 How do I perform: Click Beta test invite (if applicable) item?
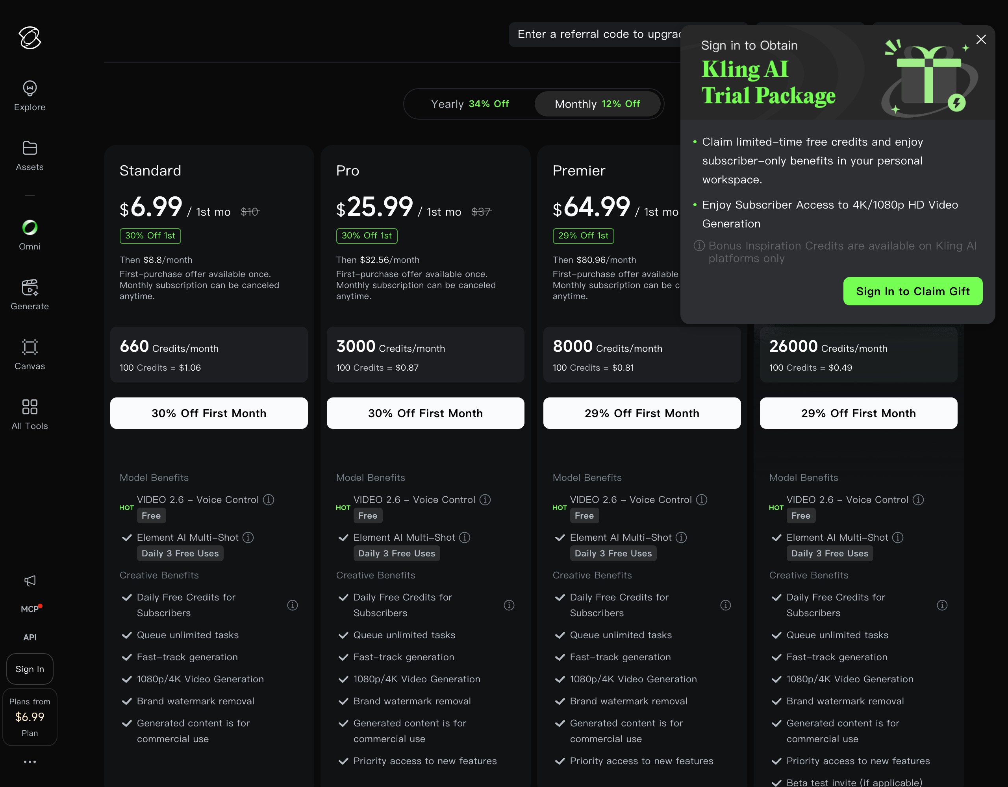click(854, 782)
